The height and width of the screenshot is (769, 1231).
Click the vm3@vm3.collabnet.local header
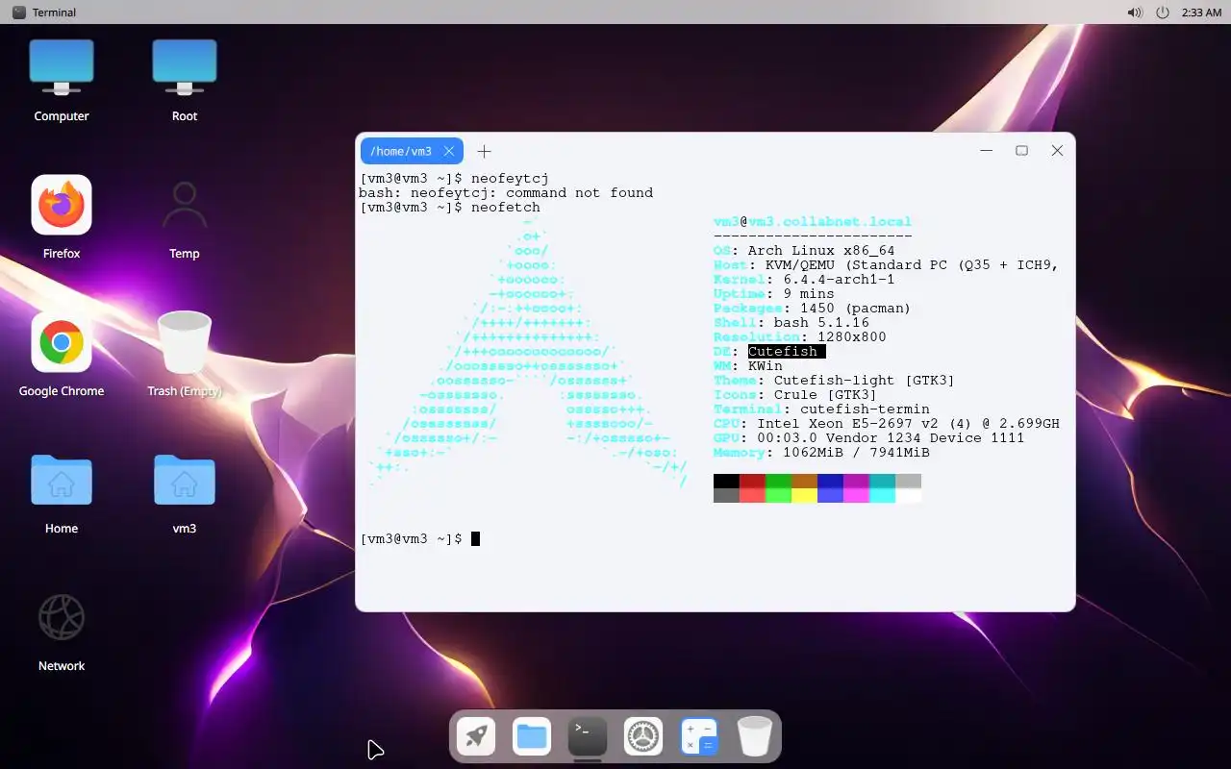tap(813, 222)
